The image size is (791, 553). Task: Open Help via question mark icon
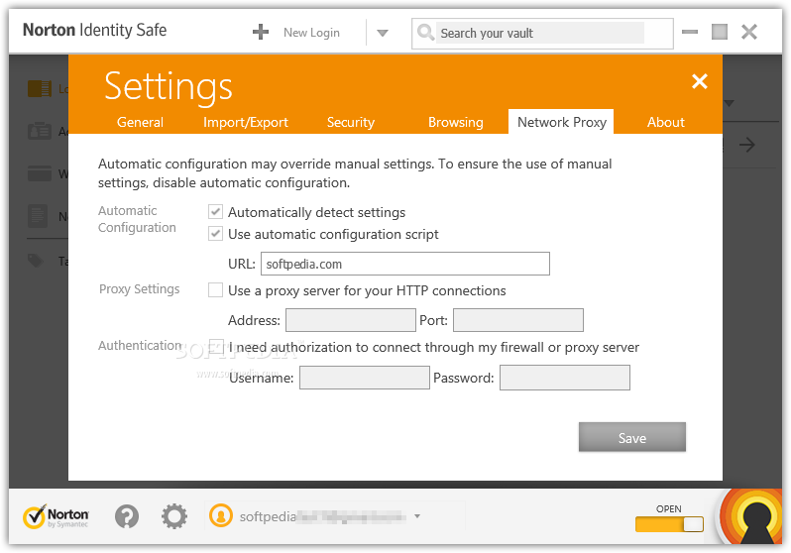coord(127,516)
